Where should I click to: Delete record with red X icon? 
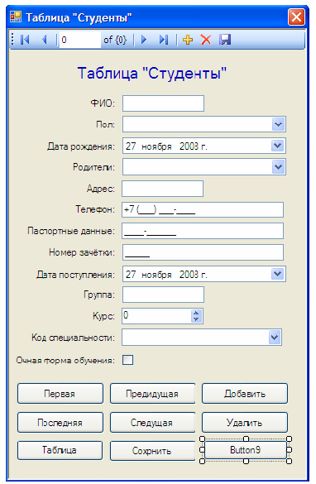[x=206, y=40]
